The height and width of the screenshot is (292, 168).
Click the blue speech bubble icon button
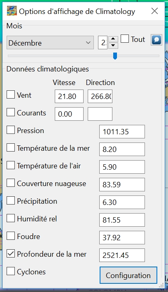click(156, 40)
